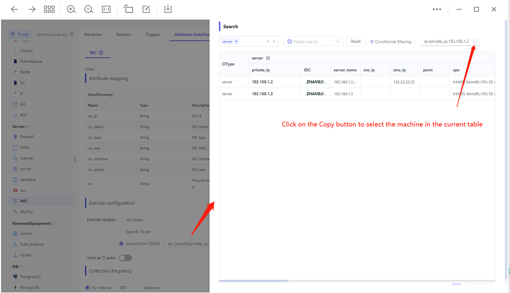Select the by interval collection frequency
510x293 pixels.
pyautogui.click(x=87, y=288)
